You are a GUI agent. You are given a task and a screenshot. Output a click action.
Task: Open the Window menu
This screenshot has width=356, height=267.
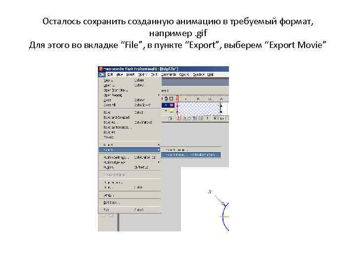198,75
